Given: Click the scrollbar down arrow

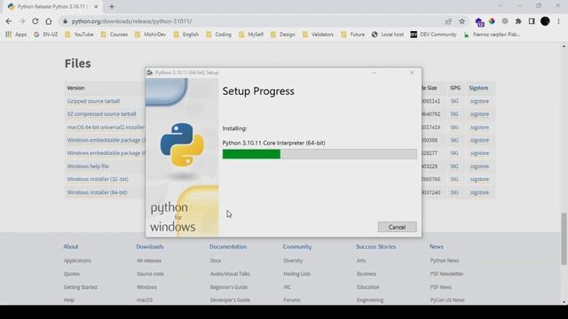Looking at the screenshot, I should pos(564,302).
